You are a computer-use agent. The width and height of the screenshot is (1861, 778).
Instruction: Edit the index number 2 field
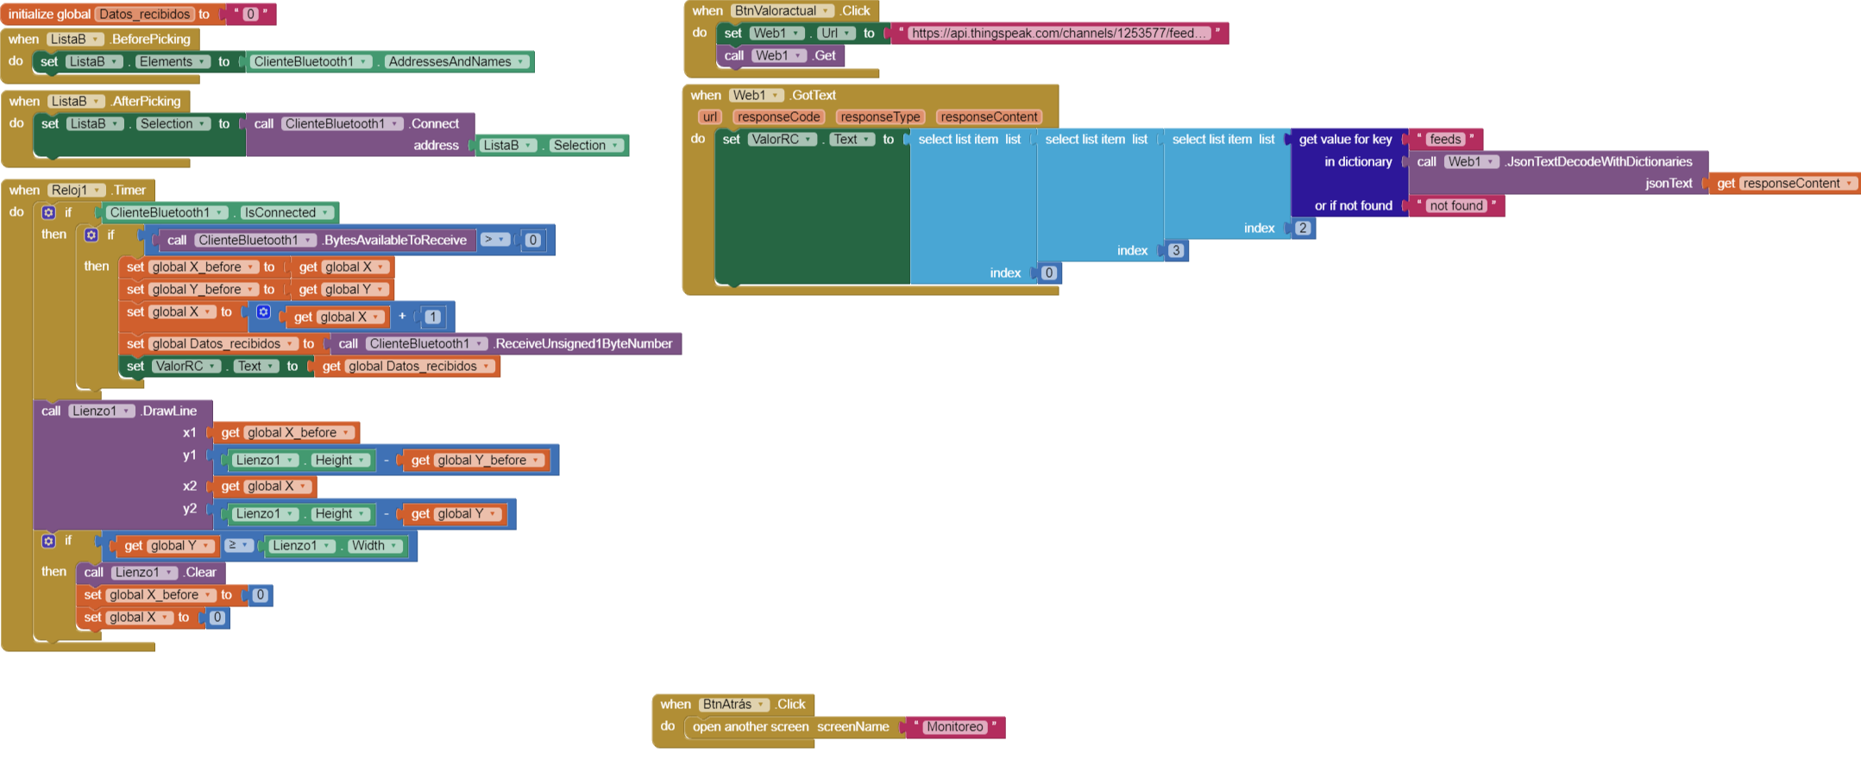[x=1303, y=228]
